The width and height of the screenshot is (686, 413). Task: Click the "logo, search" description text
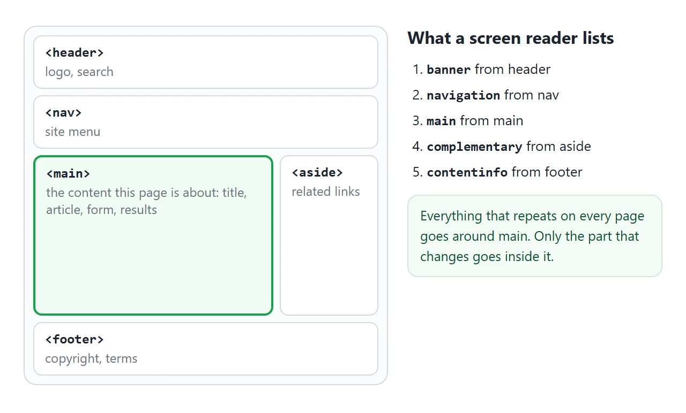79,72
